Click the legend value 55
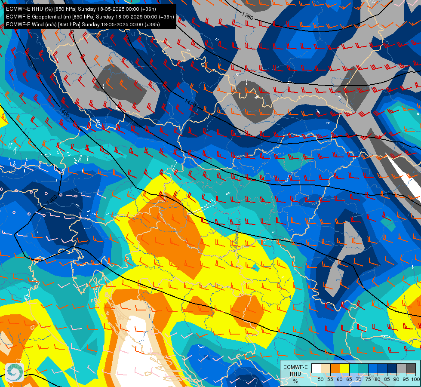This screenshot has width=421, height=387. [330, 379]
